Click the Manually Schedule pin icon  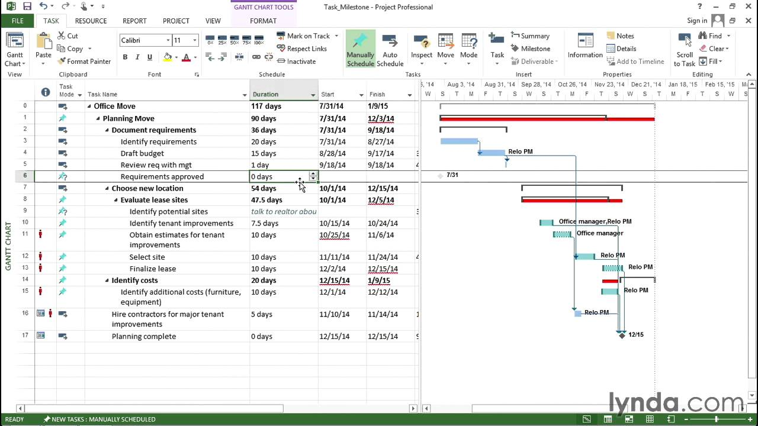[360, 42]
